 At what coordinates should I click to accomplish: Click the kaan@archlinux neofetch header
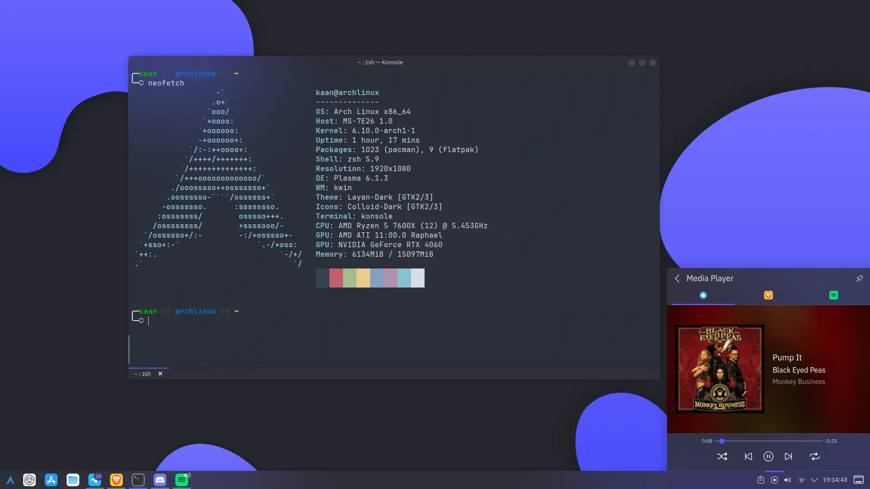point(347,93)
